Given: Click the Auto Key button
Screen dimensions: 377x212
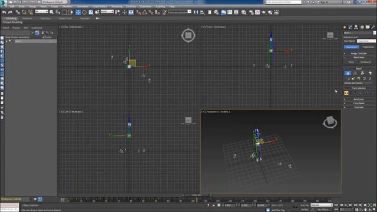Looking at the screenshot, I should coord(305,206).
